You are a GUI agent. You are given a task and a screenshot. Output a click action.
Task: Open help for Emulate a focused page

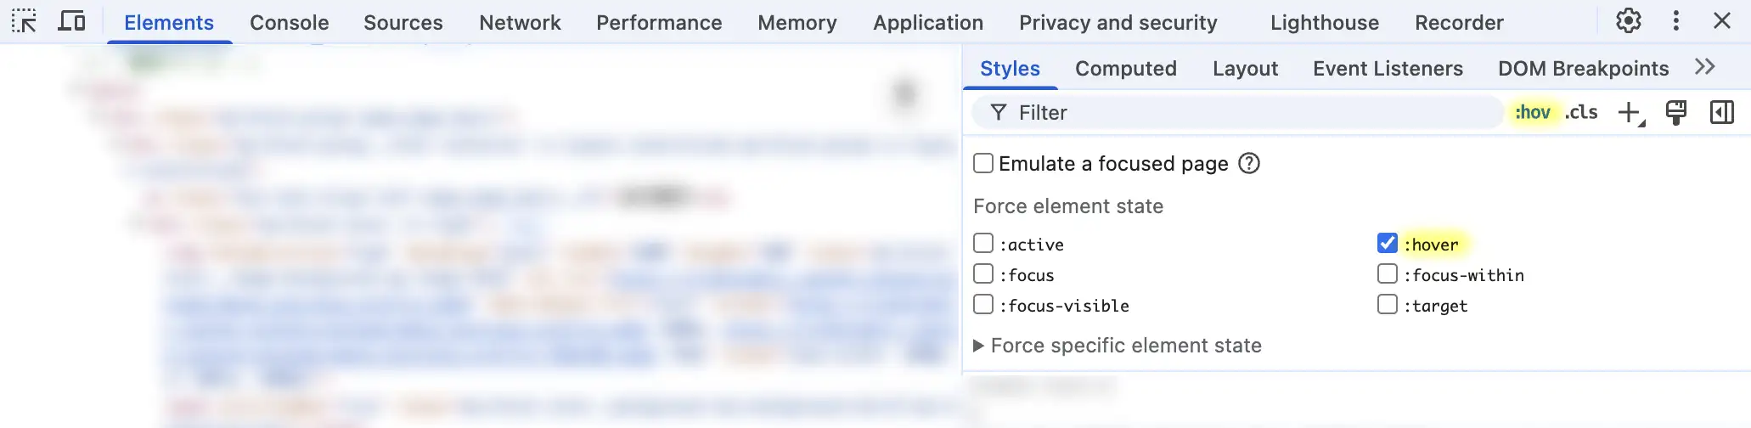[x=1248, y=163]
